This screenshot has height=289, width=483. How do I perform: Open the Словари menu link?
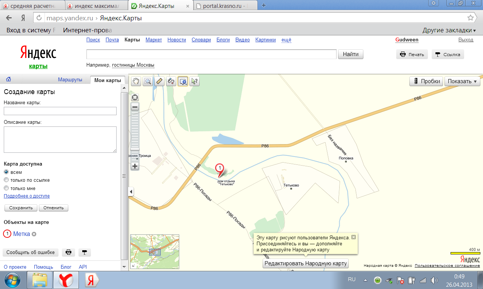pyautogui.click(x=201, y=40)
